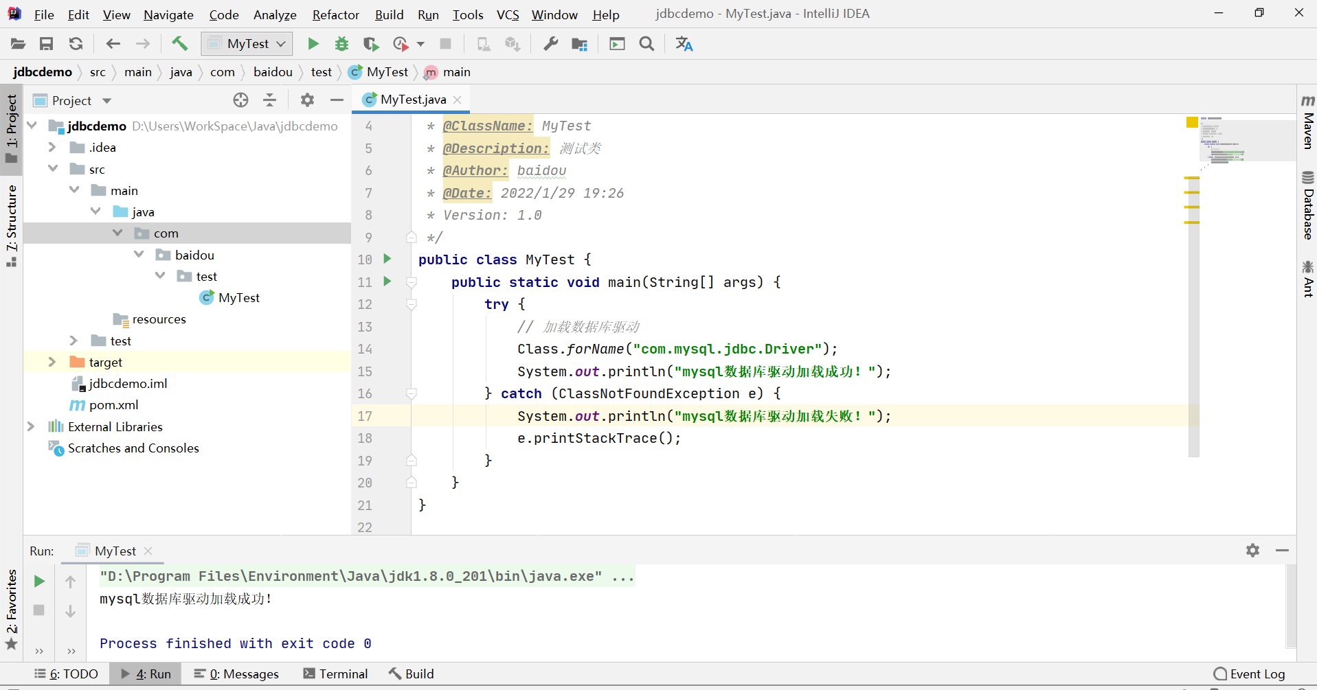Click the baidou breadcrumb in navigation bar
This screenshot has height=690, width=1317.
pyautogui.click(x=273, y=72)
